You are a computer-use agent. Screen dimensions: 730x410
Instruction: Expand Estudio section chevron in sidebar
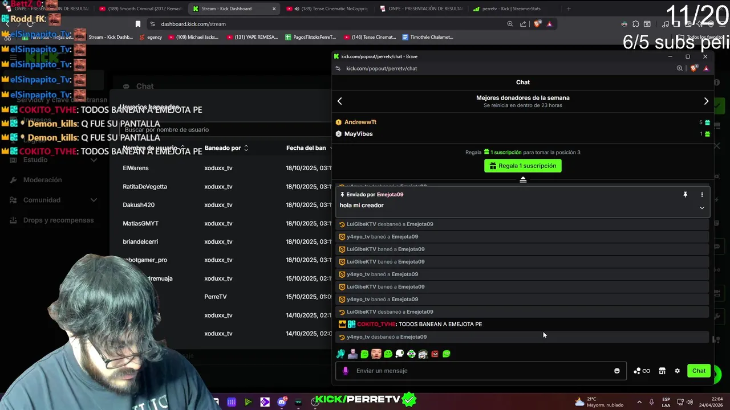pyautogui.click(x=94, y=160)
